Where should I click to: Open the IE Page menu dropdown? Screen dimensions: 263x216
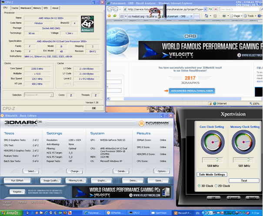pos(236,16)
